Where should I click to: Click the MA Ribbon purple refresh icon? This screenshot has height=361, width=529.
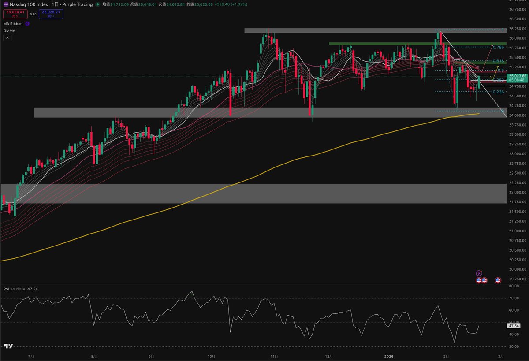coord(27,23)
